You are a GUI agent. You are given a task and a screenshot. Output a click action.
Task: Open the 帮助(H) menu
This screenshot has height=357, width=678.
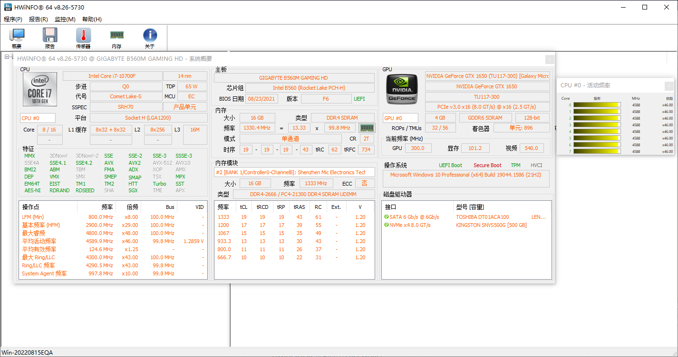click(x=92, y=19)
